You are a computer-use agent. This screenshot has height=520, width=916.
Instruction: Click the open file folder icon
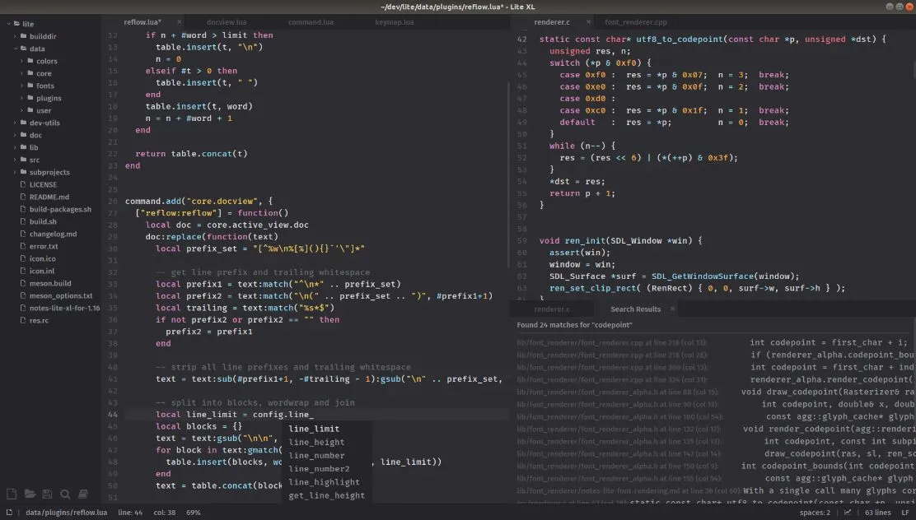click(x=30, y=494)
